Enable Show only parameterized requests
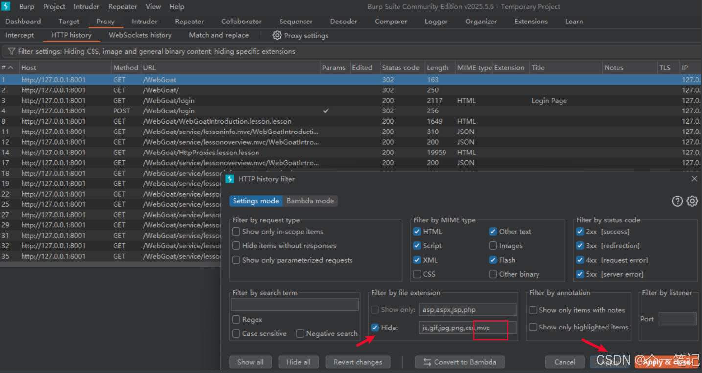 coord(236,260)
